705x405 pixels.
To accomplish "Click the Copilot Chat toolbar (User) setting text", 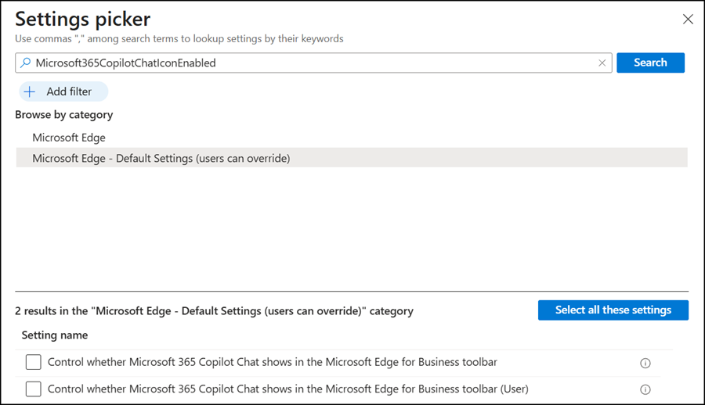I will click(x=288, y=389).
